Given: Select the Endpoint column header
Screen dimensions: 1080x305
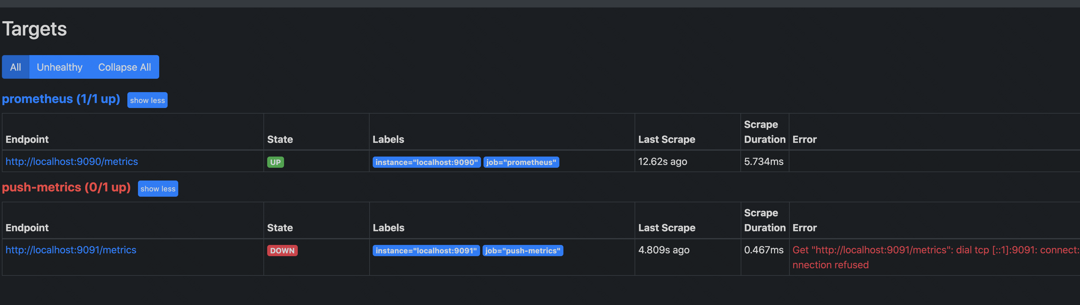Looking at the screenshot, I should 27,139.
